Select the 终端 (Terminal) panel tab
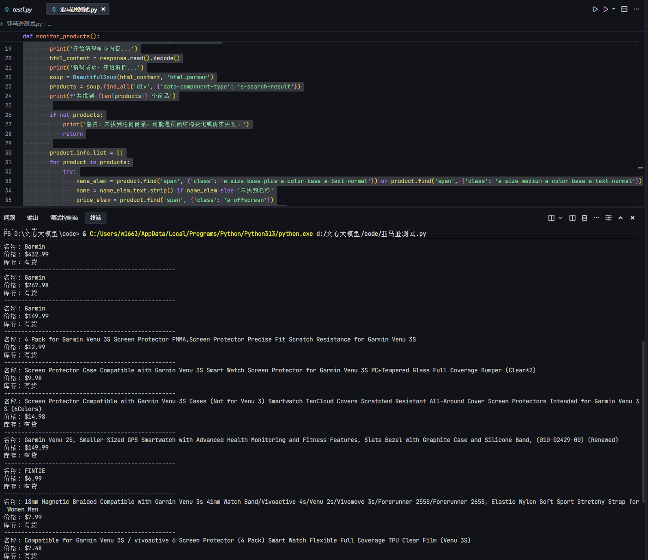Screen dimensions: 648x560 [x=96, y=218]
